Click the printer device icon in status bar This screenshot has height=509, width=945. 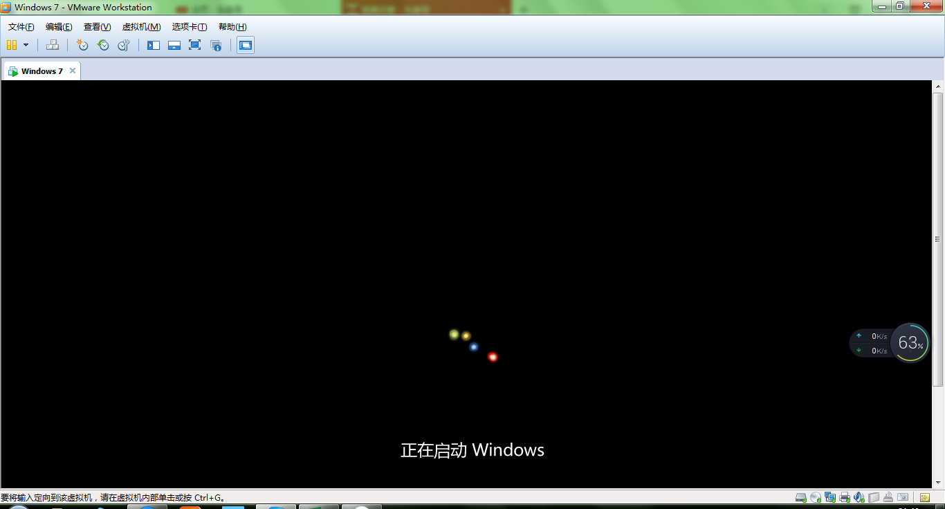click(845, 497)
